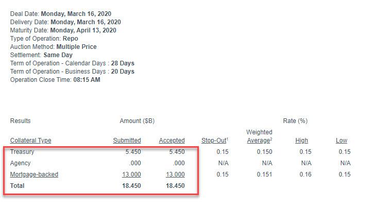
Task: Select the Agency row label
Action: pos(21,163)
